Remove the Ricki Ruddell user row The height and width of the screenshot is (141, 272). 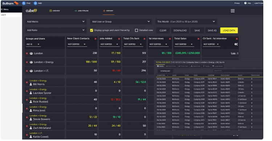click(27, 100)
